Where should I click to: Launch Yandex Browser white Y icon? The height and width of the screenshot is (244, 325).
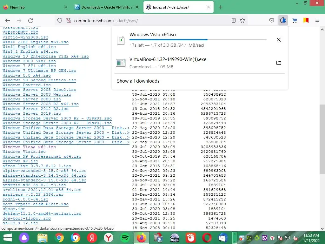coord(108,238)
